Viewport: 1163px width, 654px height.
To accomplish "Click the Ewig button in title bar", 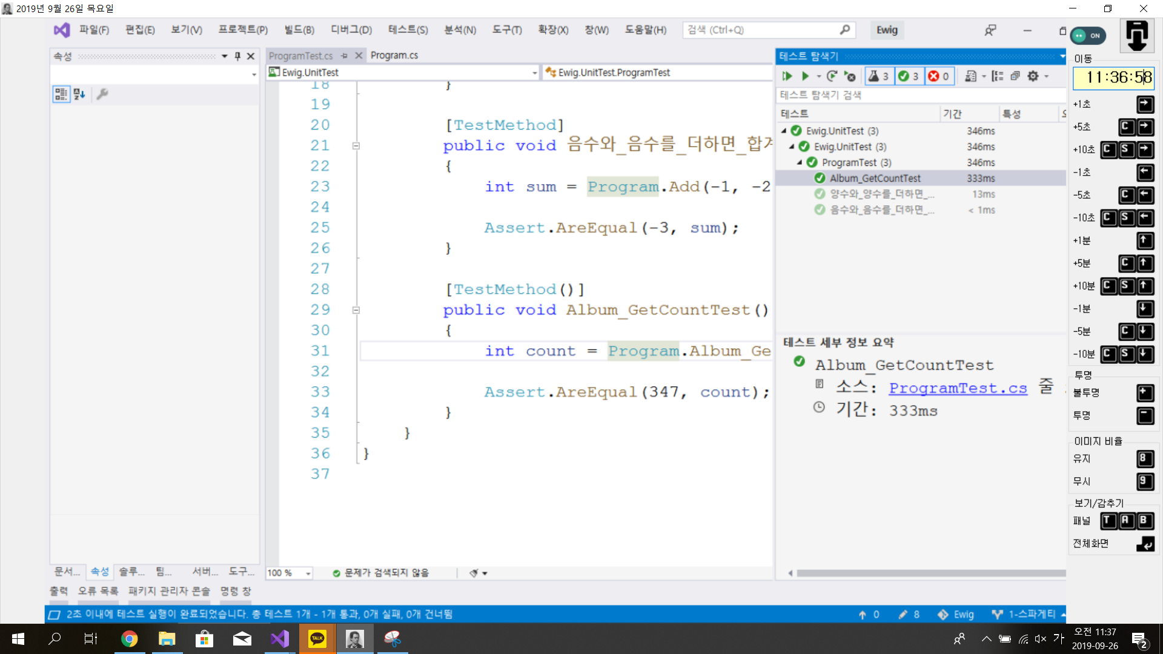I will pyautogui.click(x=887, y=30).
